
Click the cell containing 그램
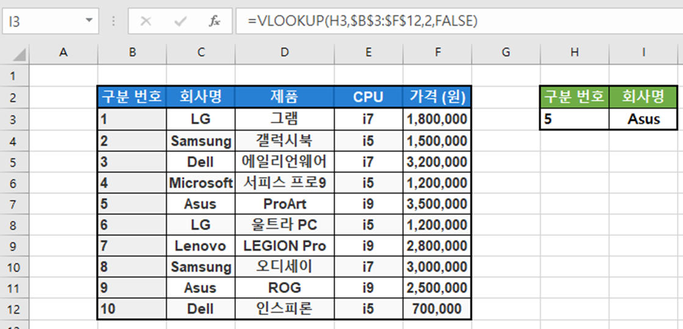285,119
